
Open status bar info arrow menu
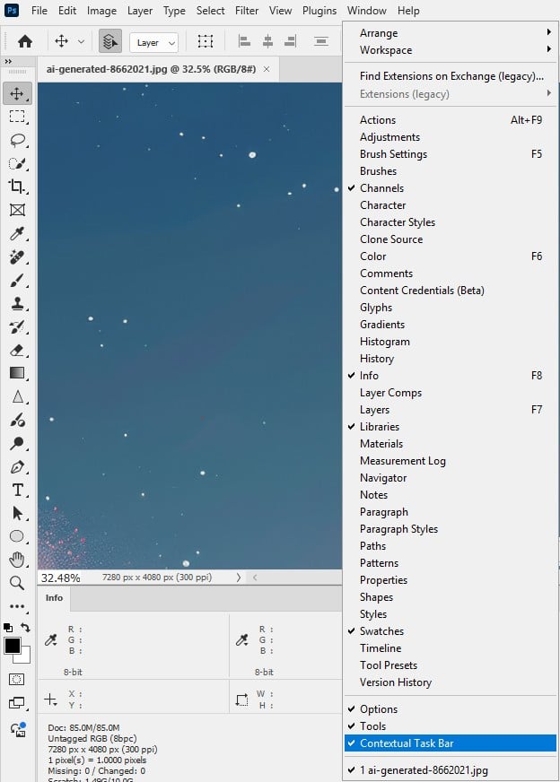(238, 577)
